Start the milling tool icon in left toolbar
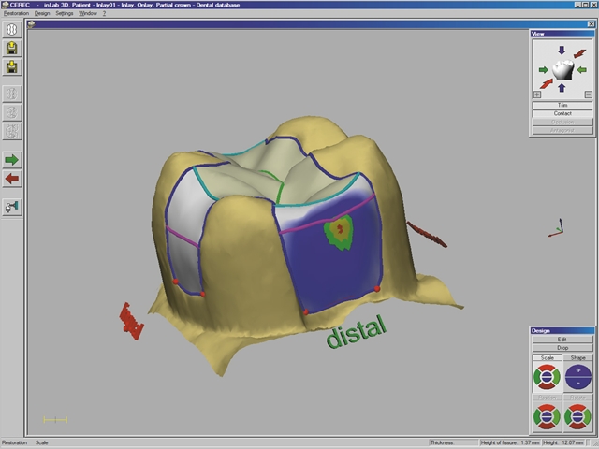This screenshot has width=599, height=449. point(12,207)
